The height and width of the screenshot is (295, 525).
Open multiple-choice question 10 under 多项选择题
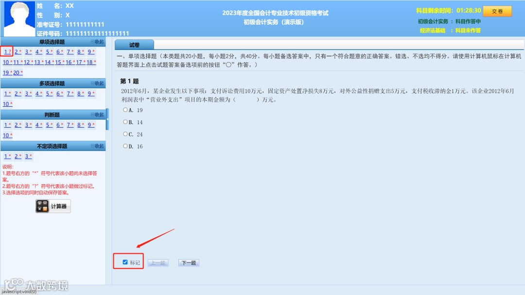[7, 104]
